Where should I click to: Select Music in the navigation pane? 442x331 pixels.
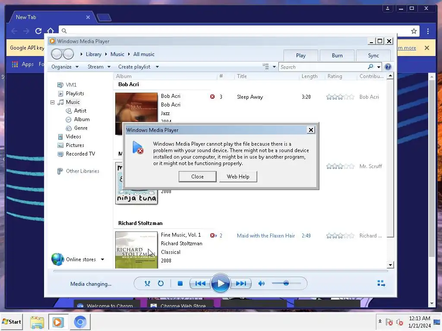[73, 102]
